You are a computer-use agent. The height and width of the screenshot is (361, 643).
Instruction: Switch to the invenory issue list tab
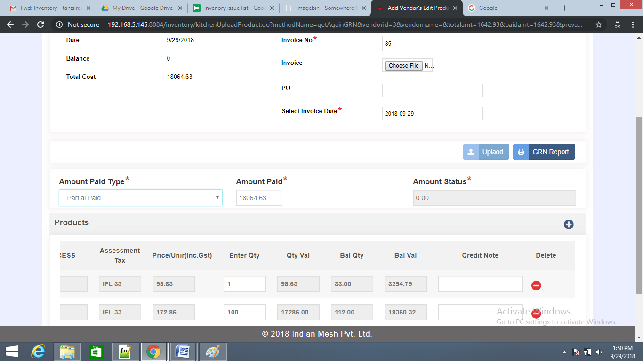pyautogui.click(x=233, y=8)
